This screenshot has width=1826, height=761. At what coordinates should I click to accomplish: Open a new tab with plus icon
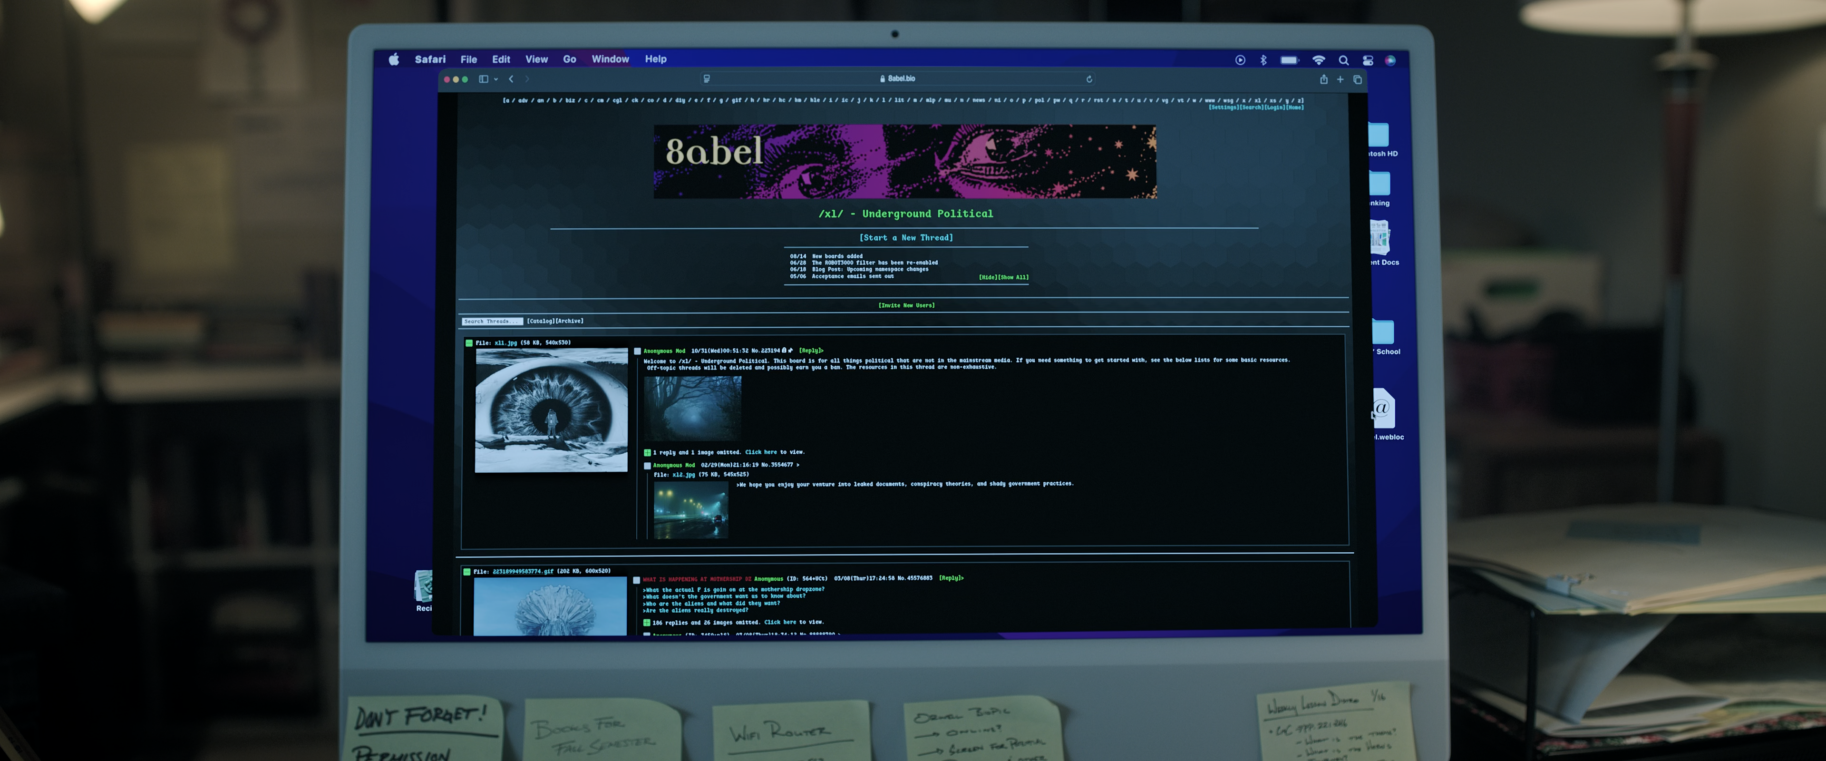(1340, 79)
